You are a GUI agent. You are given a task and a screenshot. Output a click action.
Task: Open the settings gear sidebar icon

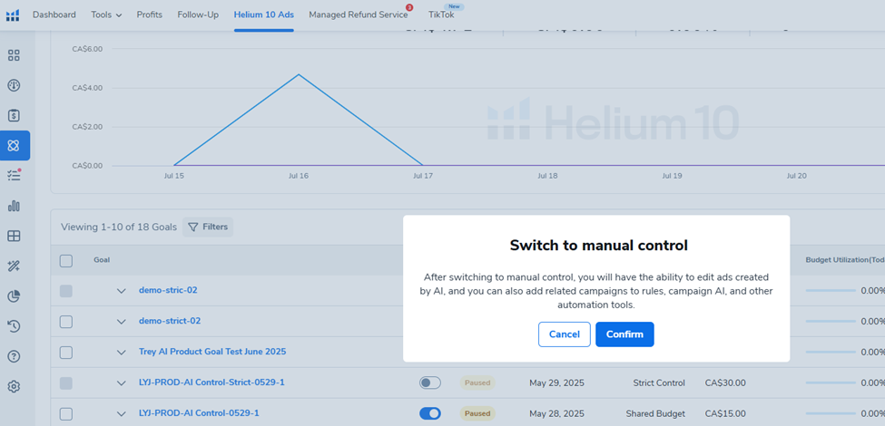[x=14, y=386]
